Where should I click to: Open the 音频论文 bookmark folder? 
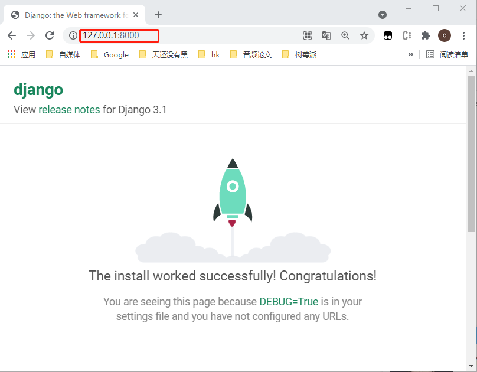pos(251,55)
